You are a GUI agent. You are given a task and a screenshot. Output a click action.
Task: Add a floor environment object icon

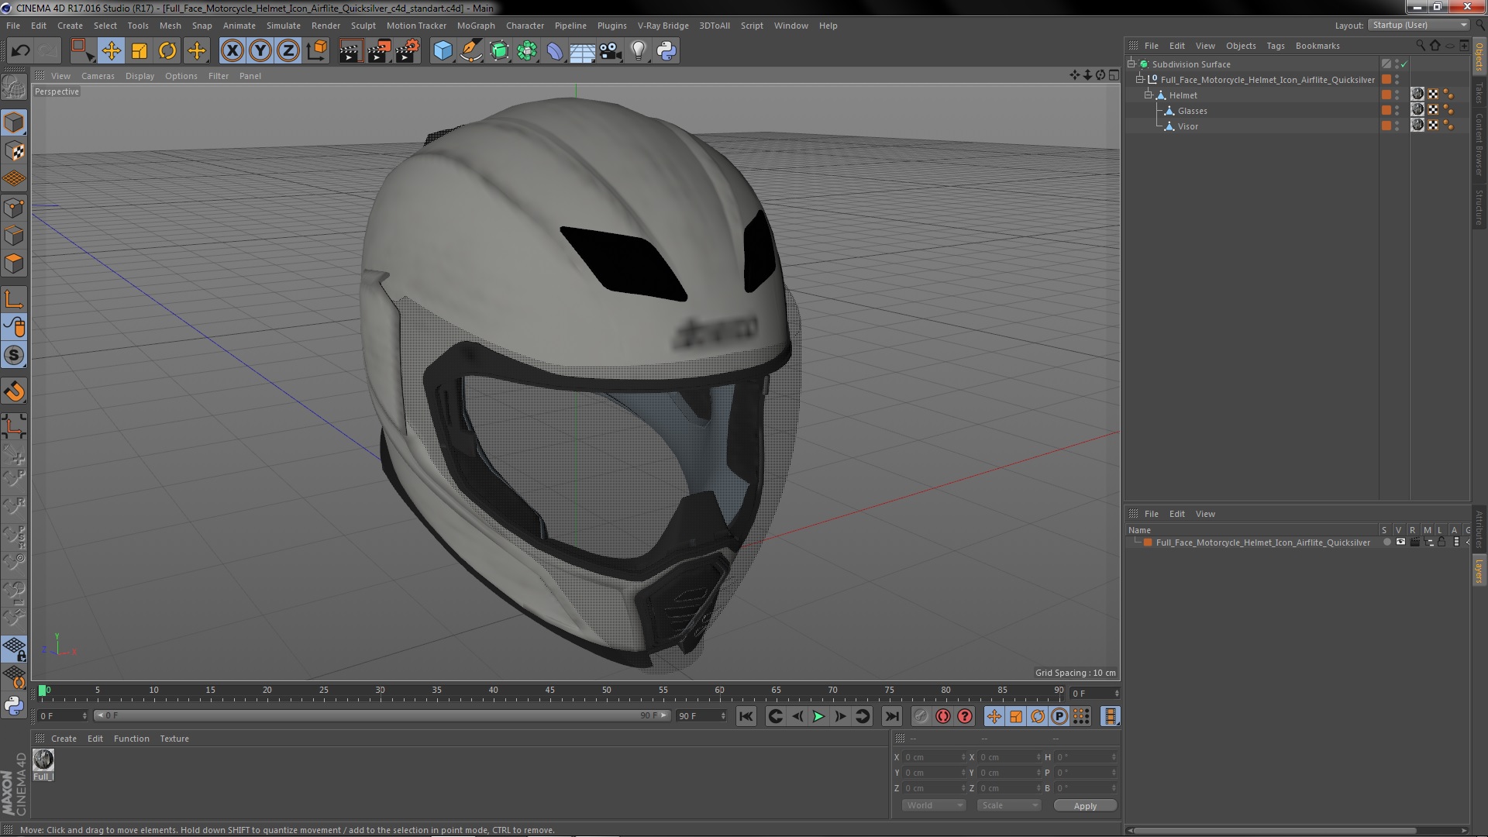[x=583, y=51]
